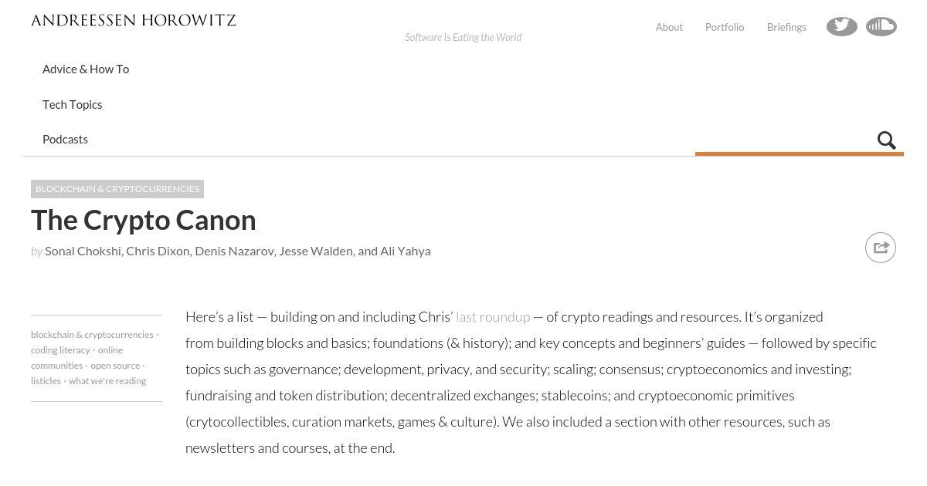
Task: Open the SoundCloud icon in header
Action: point(881,26)
